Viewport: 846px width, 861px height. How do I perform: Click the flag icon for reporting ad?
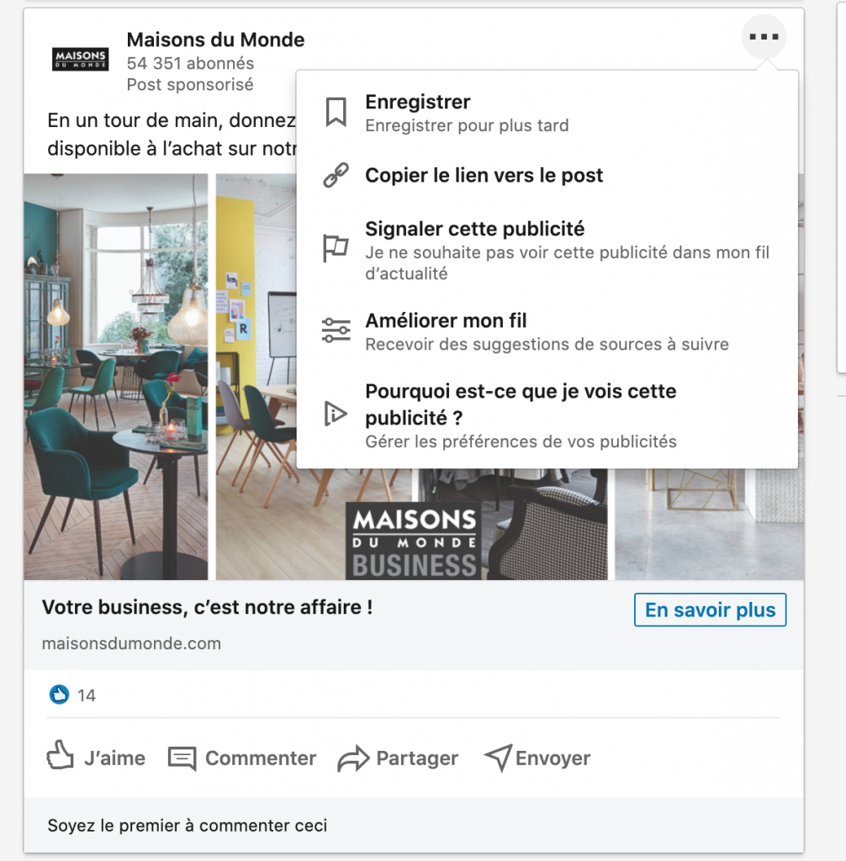point(336,248)
